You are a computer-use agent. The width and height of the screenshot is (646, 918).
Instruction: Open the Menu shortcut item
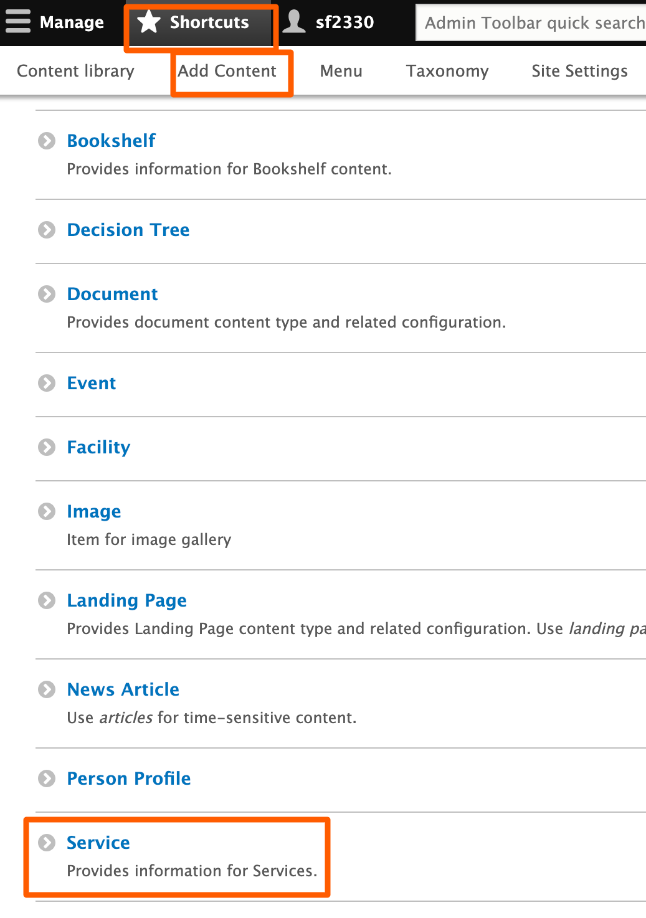(341, 71)
